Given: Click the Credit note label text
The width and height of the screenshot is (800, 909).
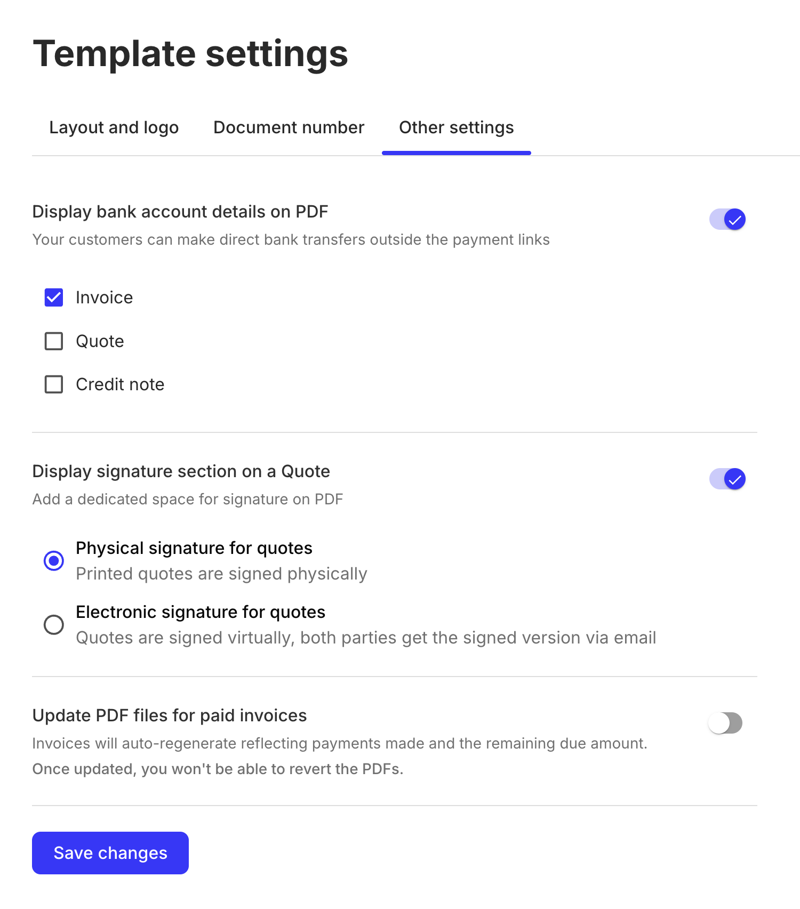Looking at the screenshot, I should [120, 384].
